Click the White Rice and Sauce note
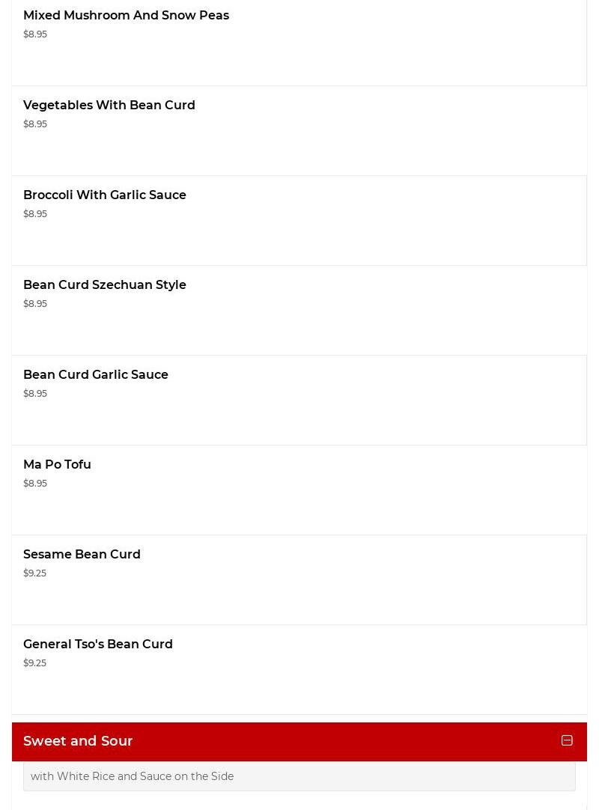This screenshot has width=599, height=810. [x=133, y=776]
